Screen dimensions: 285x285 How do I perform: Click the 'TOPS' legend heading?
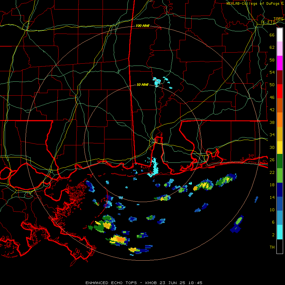pos(278,19)
